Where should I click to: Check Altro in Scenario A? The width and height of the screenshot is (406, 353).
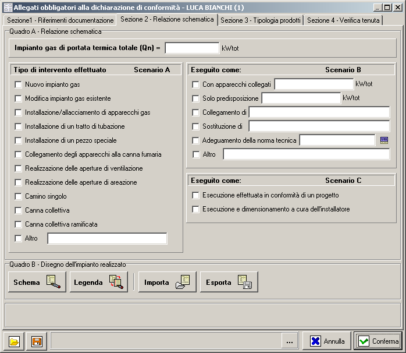click(x=18, y=238)
